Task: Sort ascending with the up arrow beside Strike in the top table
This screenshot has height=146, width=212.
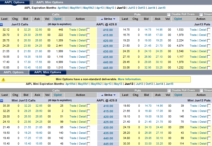Action: click(x=102, y=19)
